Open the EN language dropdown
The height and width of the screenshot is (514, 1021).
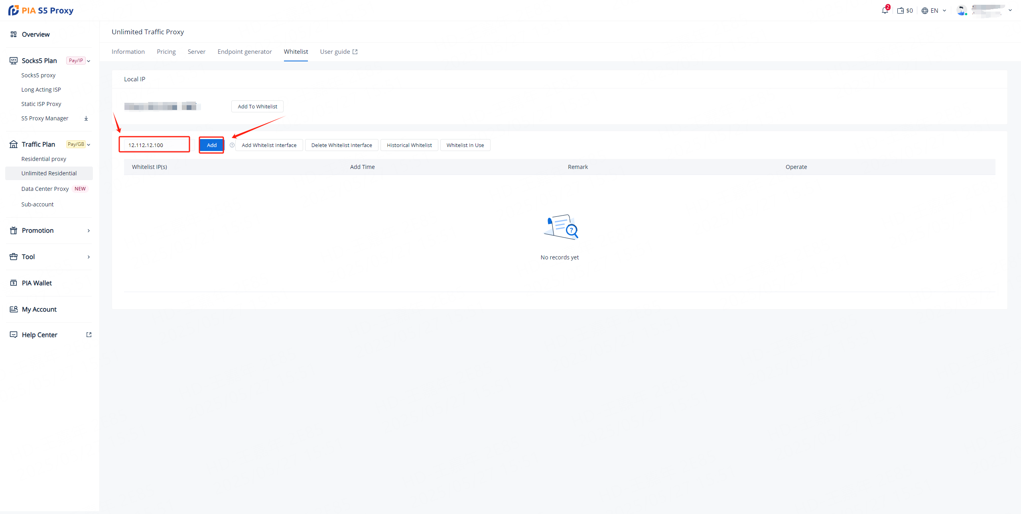pos(944,11)
